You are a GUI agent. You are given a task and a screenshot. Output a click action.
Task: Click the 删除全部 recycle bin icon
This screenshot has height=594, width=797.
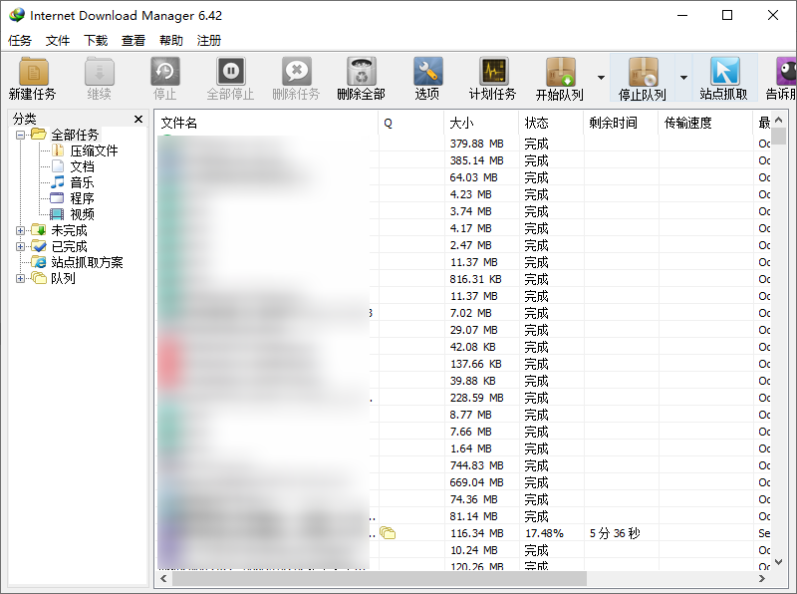pos(362,71)
